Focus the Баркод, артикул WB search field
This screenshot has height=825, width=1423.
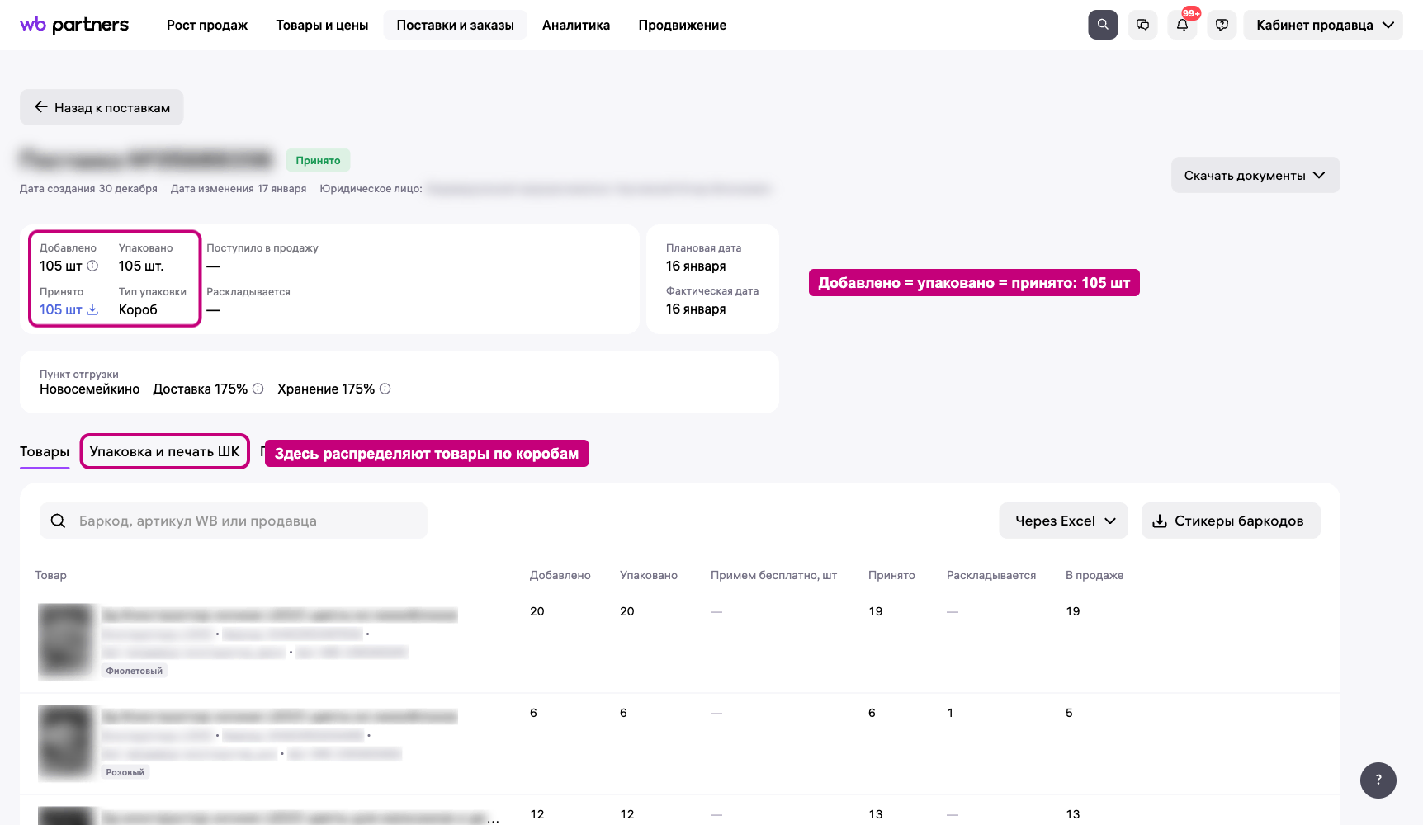tap(234, 521)
